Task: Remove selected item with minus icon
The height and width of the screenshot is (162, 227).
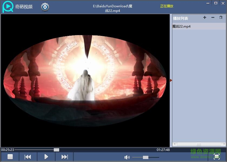Action: click(213, 18)
